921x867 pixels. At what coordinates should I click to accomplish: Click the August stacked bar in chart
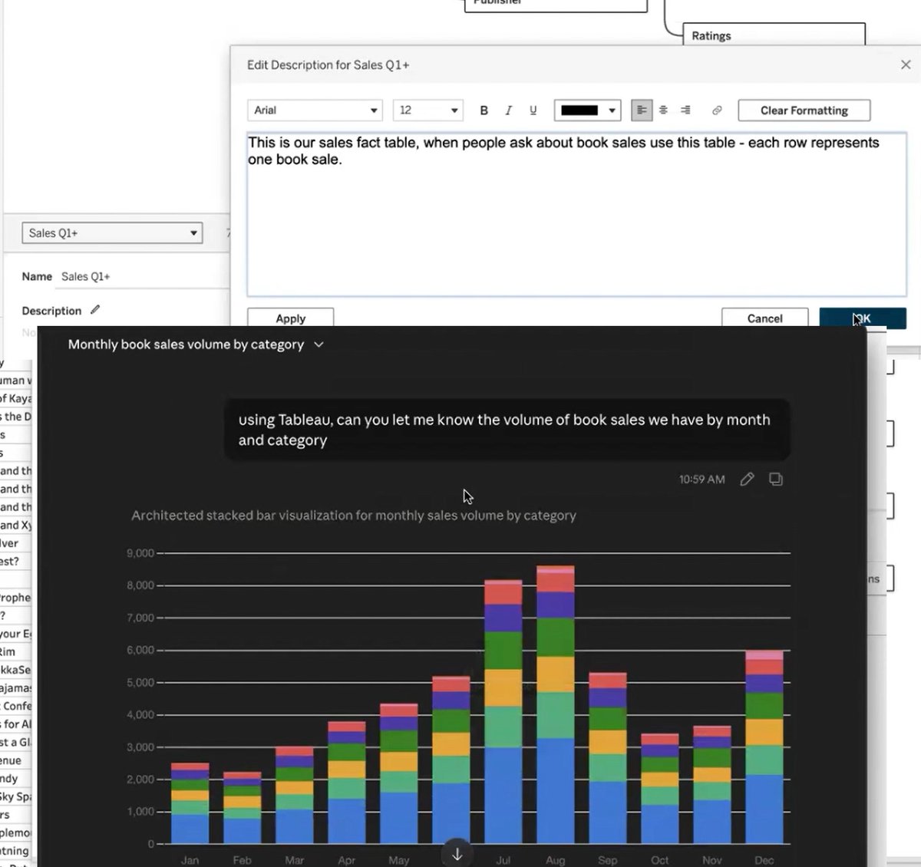pyautogui.click(x=556, y=704)
